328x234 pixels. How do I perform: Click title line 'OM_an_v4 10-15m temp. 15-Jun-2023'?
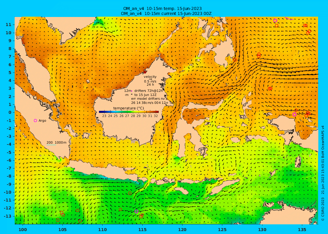[163, 8]
